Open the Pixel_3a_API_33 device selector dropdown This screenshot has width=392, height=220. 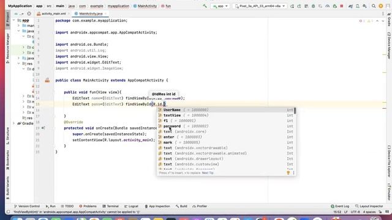(260, 6)
